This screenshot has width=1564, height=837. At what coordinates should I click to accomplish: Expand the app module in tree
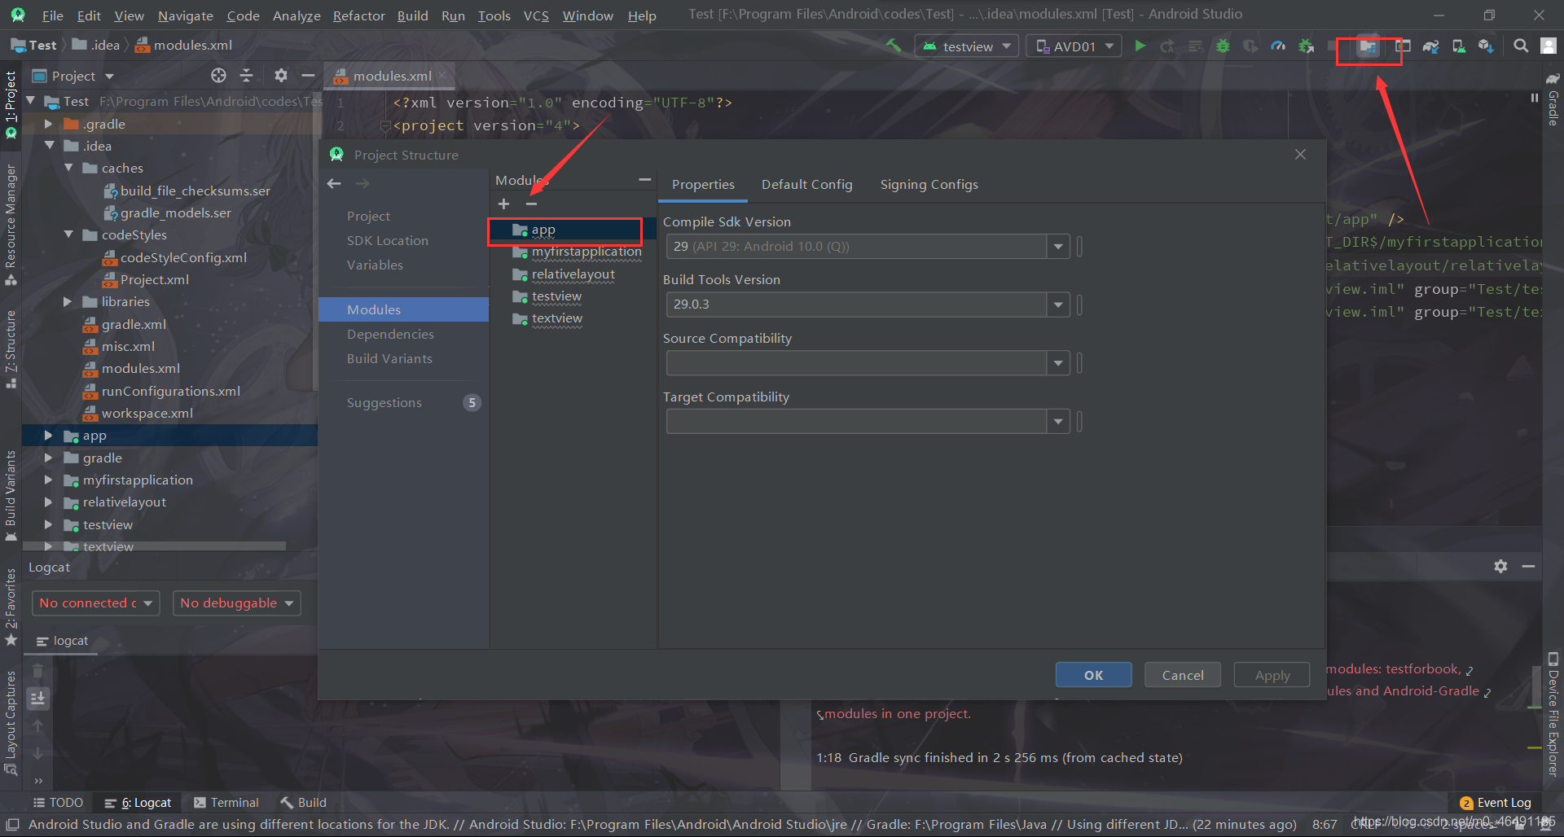[x=48, y=436]
